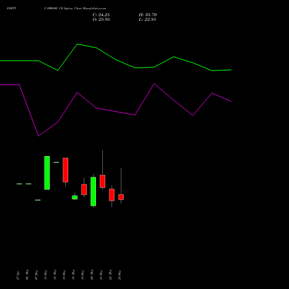
Task: Click the 'CE Options Chart' title text
Action: (x=70, y=9)
